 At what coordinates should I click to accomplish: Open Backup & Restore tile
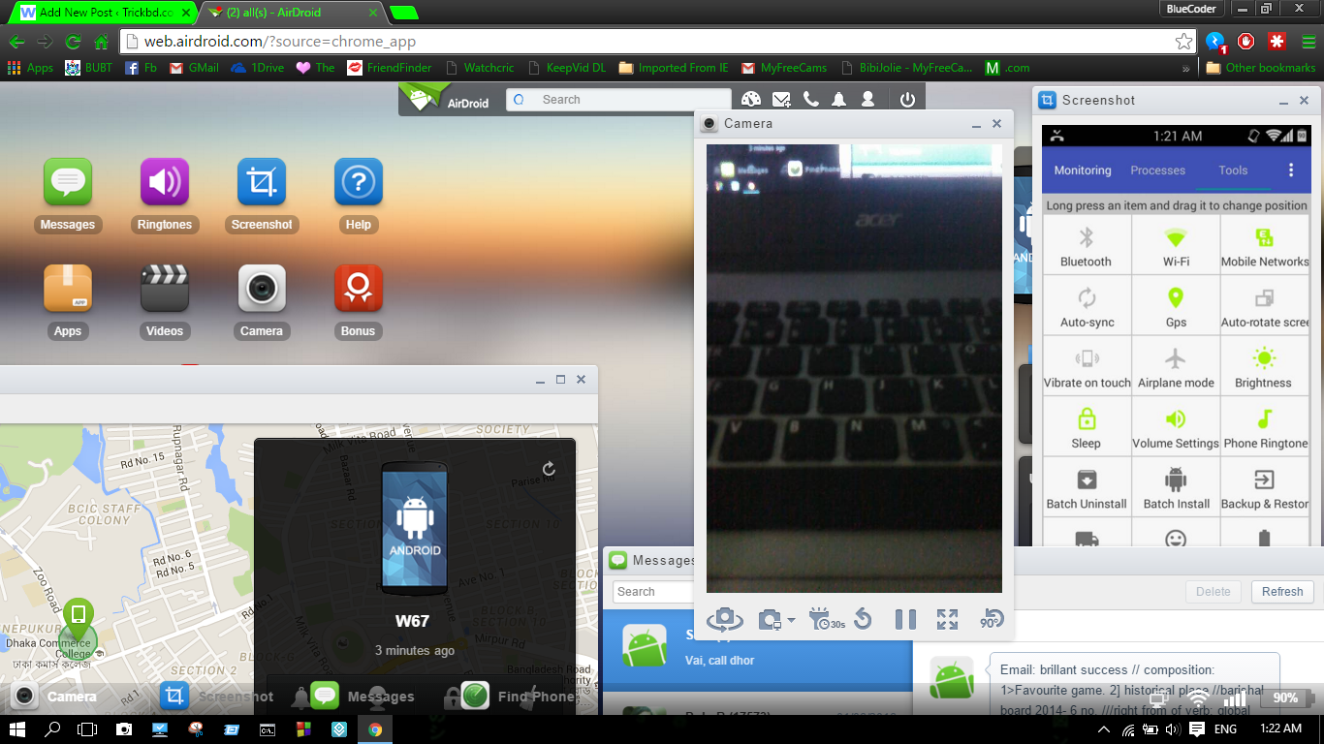pos(1264,487)
